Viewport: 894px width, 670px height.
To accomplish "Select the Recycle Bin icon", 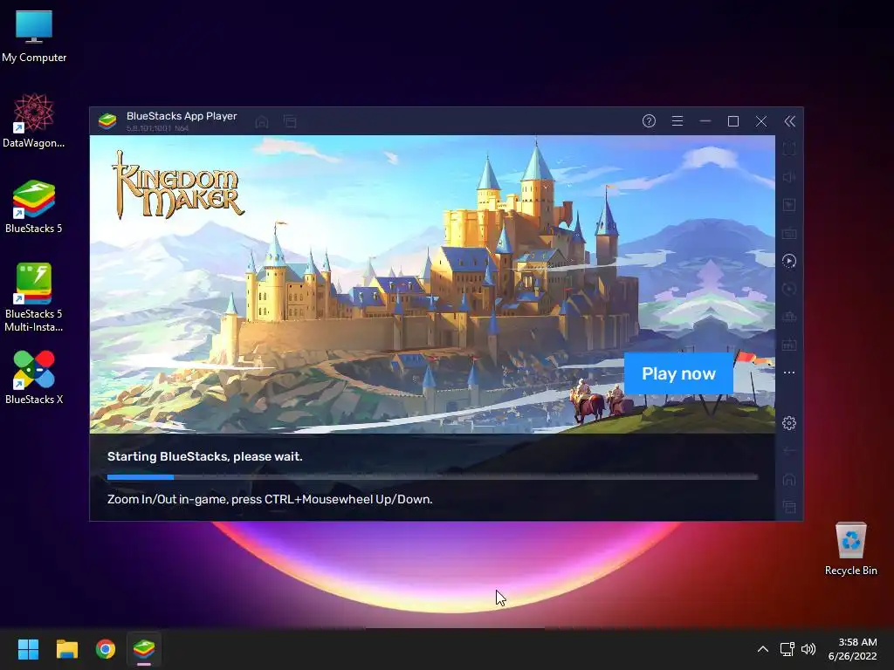I will (x=850, y=549).
